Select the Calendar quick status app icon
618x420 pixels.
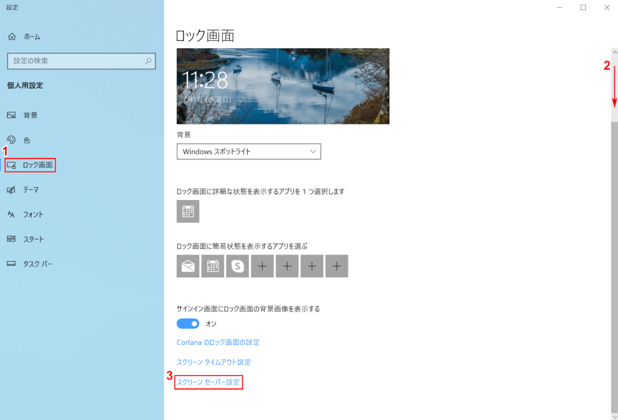tap(212, 266)
